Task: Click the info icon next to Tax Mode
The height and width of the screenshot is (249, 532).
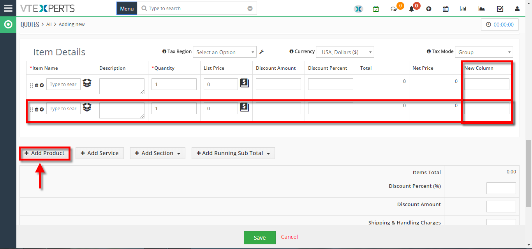Action: click(429, 51)
